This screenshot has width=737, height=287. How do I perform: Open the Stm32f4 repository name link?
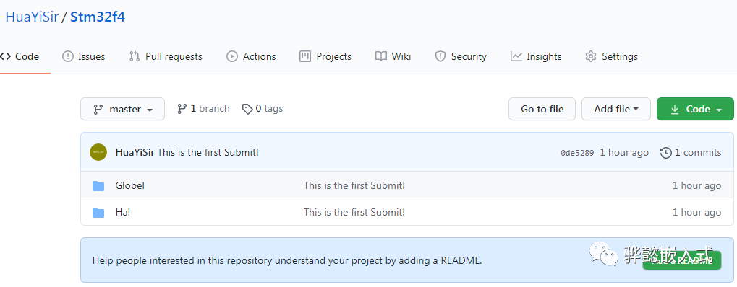[98, 17]
